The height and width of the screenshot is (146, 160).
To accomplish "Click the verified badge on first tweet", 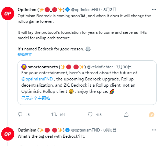I will (68, 10).
